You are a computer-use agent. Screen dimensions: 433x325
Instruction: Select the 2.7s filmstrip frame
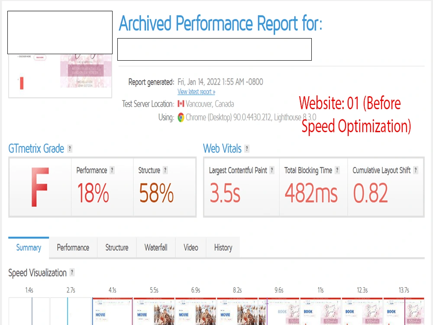coord(71,311)
